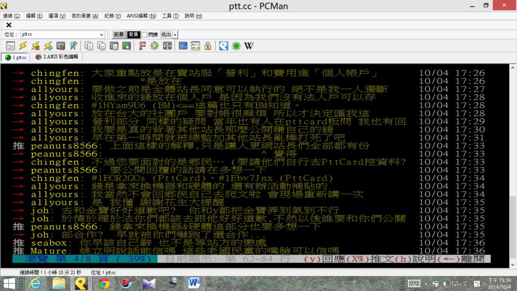This screenshot has width=517, height=291.
Task: Open the 說明 menu
Action: 193,16
